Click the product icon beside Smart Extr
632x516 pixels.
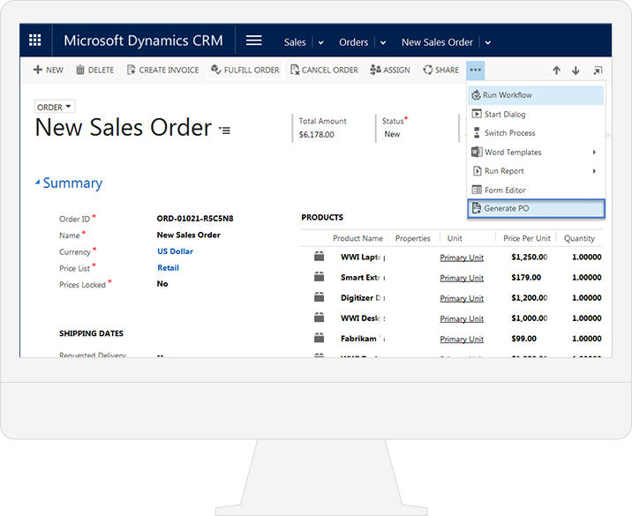point(320,276)
